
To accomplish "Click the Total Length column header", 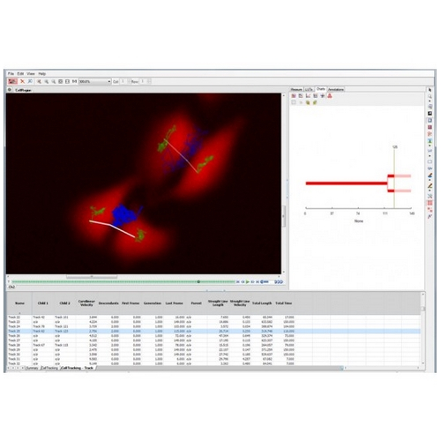I will coord(262,303).
